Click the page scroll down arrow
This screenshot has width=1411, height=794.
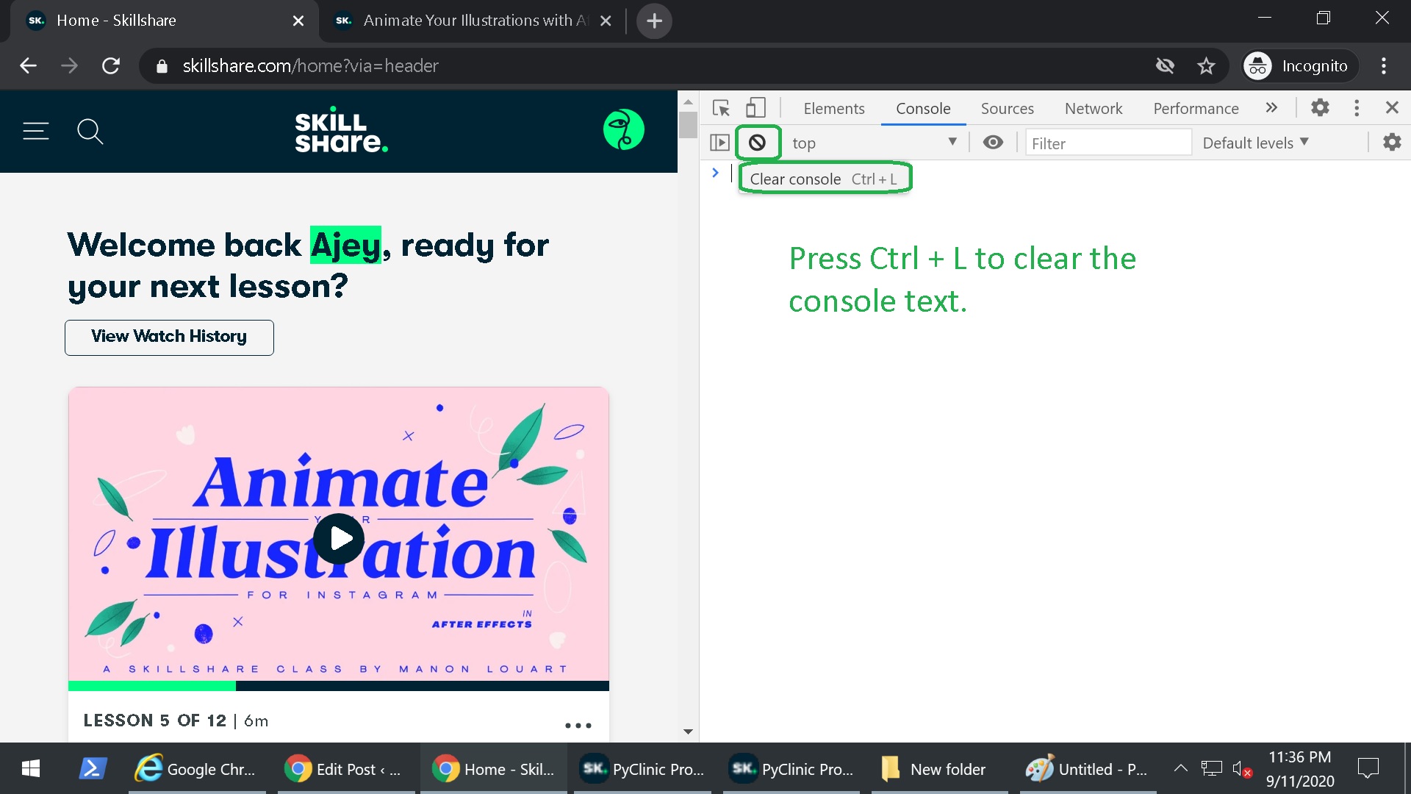(688, 732)
